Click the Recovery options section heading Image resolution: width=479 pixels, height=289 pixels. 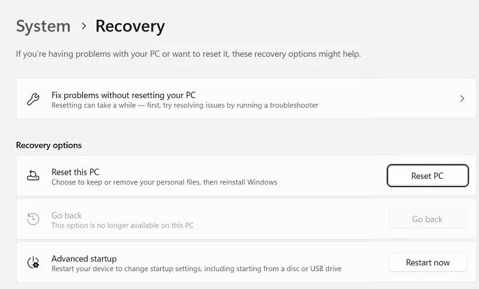[x=49, y=145]
